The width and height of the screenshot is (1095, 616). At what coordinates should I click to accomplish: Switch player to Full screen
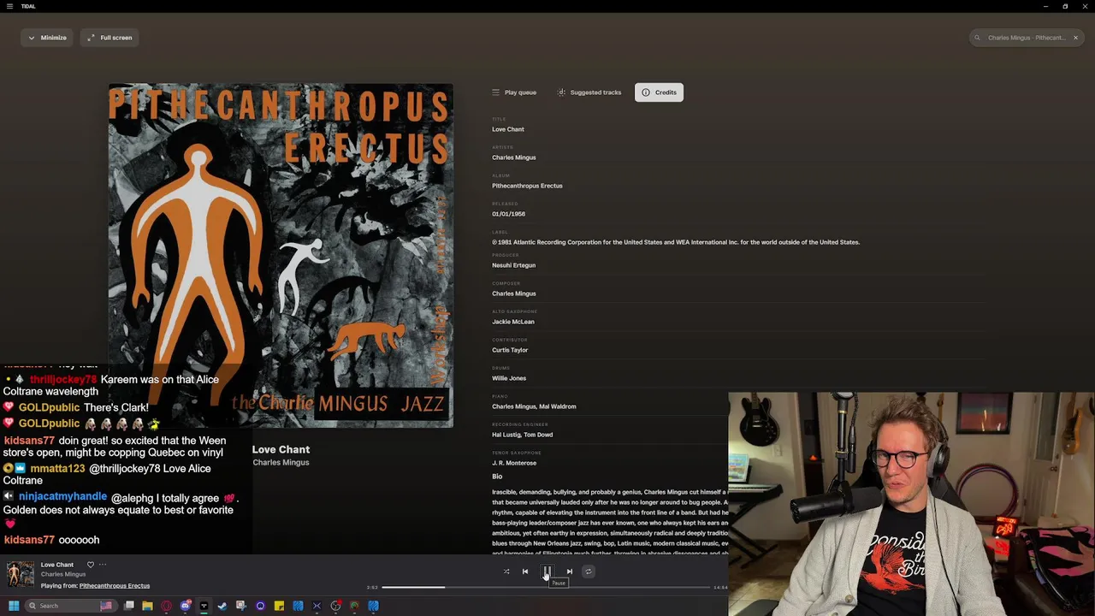point(109,38)
